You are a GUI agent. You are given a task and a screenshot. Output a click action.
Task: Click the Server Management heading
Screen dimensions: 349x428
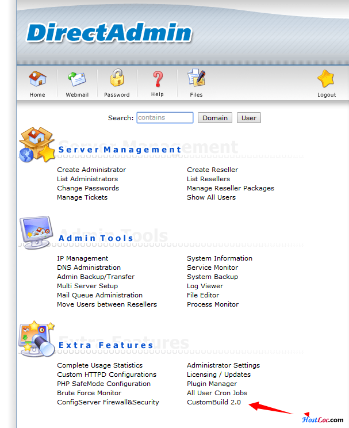120,150
